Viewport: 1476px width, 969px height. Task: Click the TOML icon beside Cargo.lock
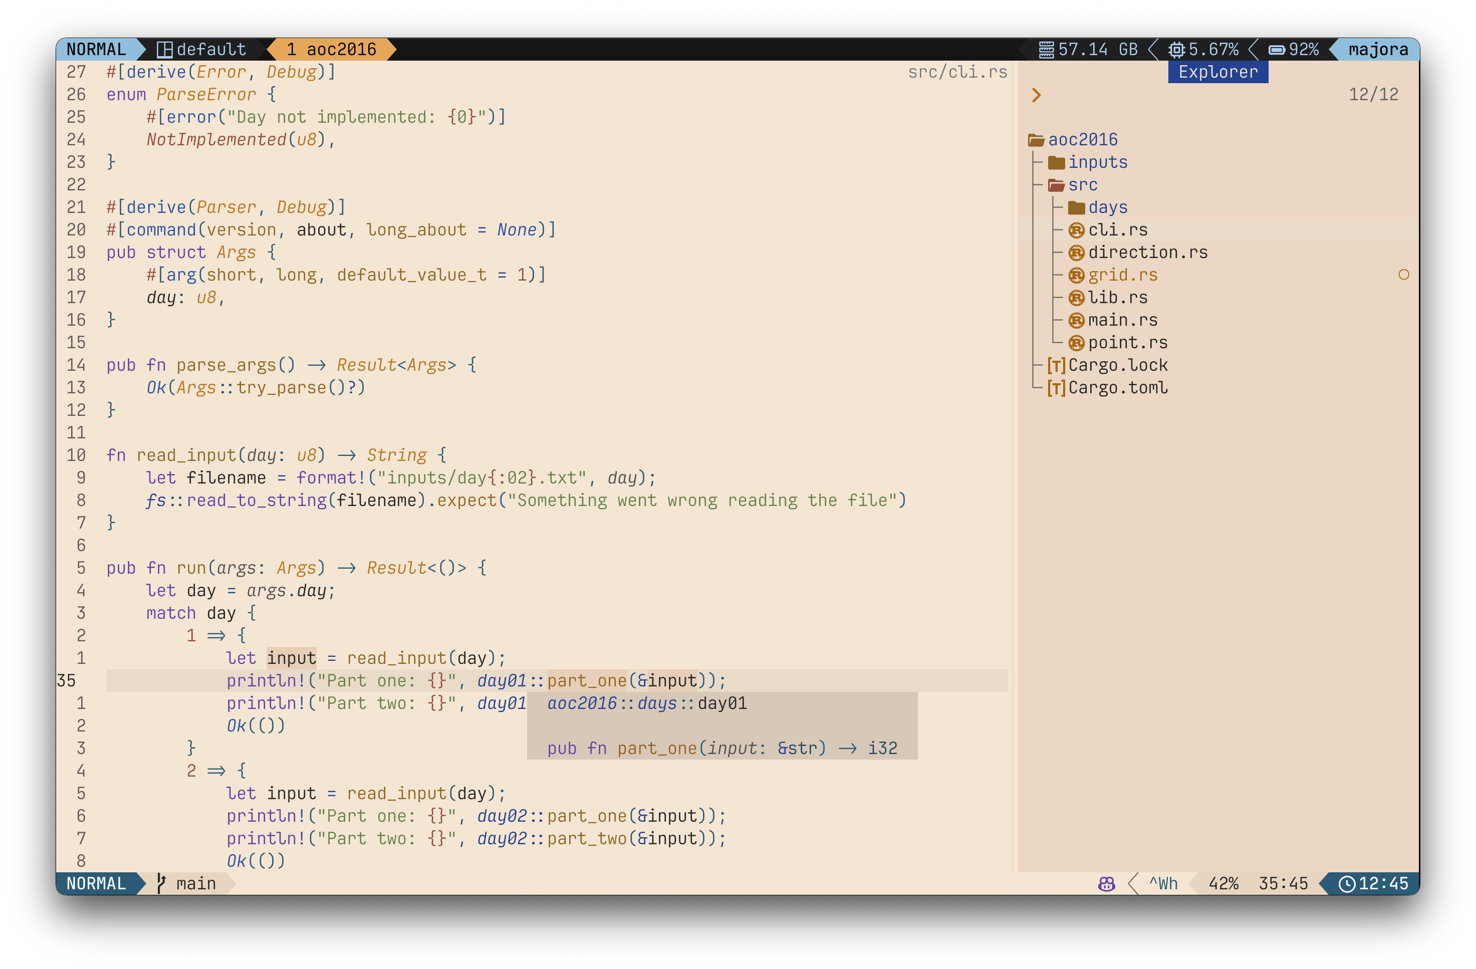(x=1056, y=365)
